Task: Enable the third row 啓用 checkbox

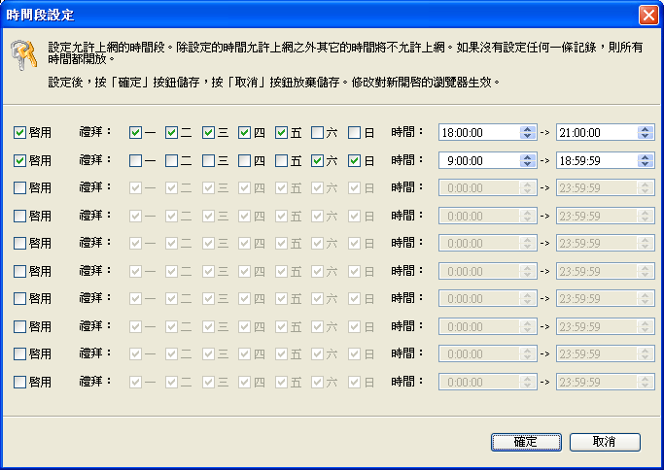Action: click(x=20, y=187)
